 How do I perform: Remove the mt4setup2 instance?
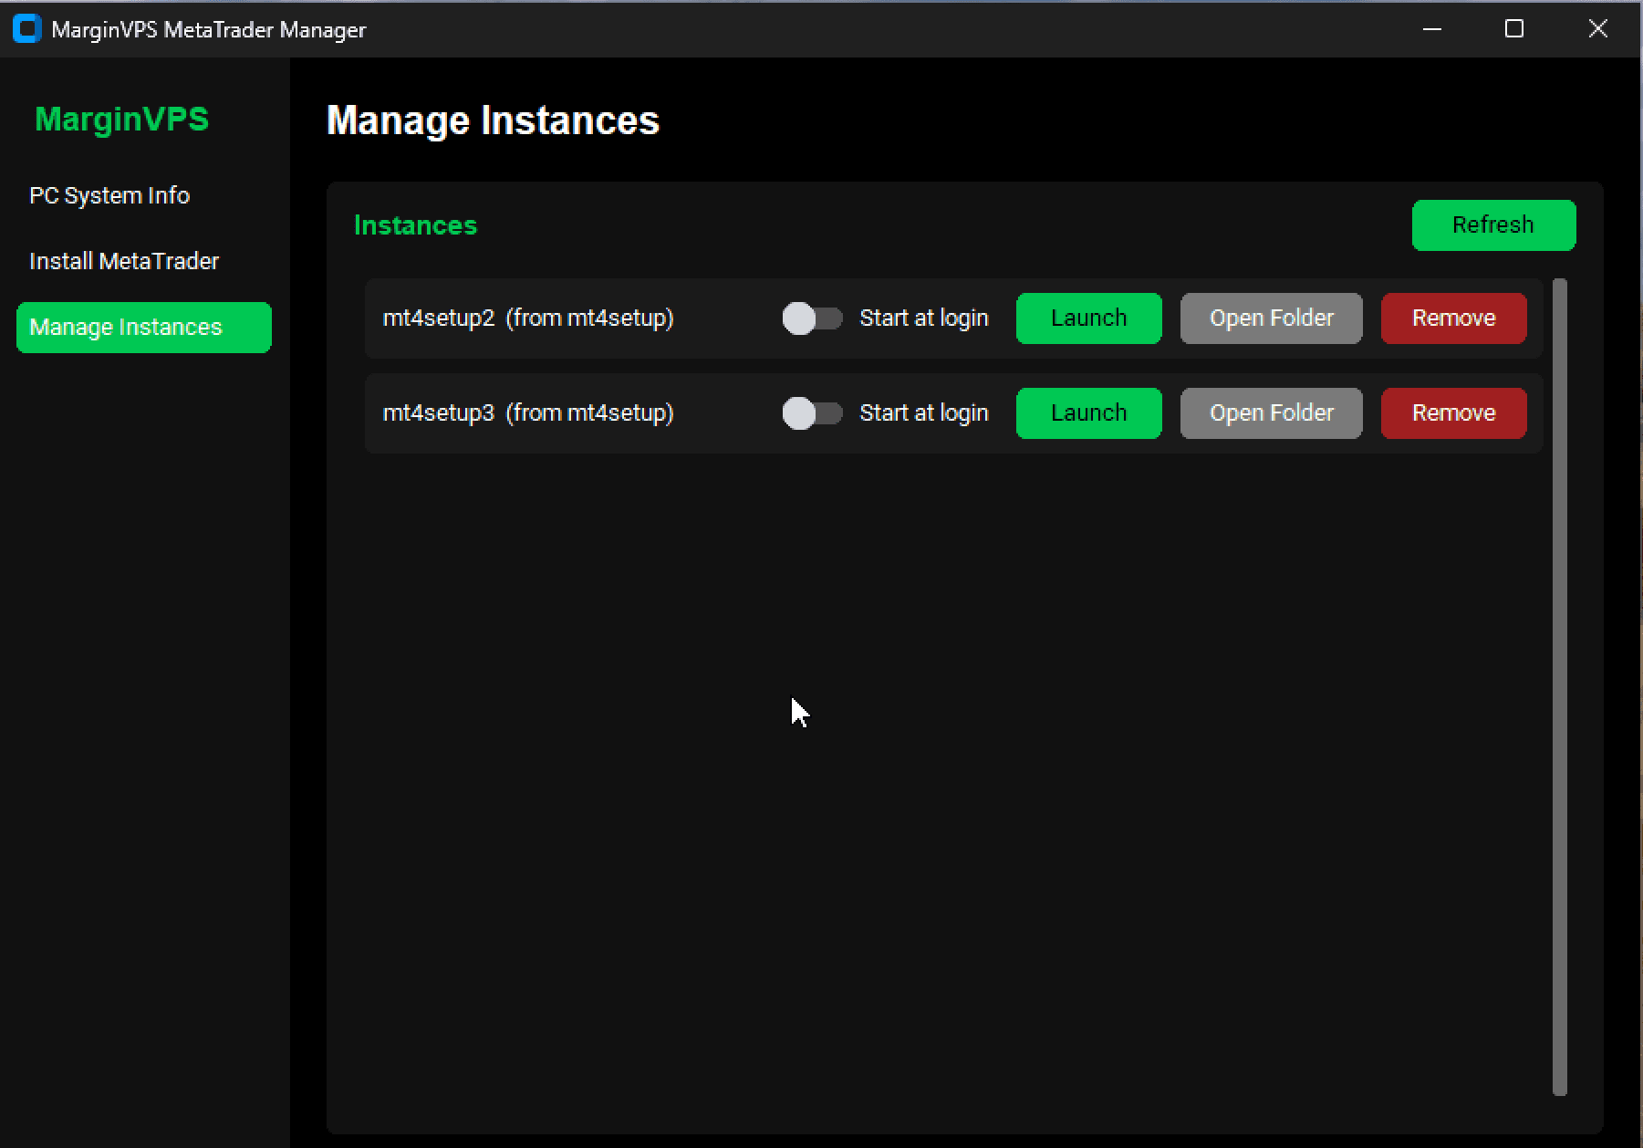[x=1453, y=318]
